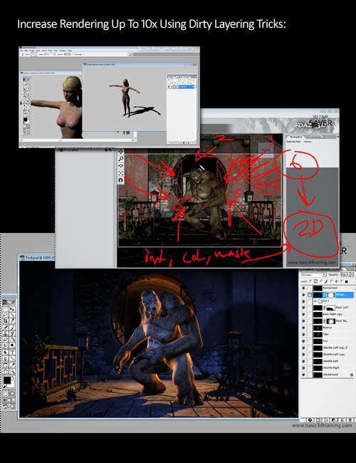The image size is (356, 463).
Task: Switch to Quick Mask mode in toolbox
Action: click(12, 394)
